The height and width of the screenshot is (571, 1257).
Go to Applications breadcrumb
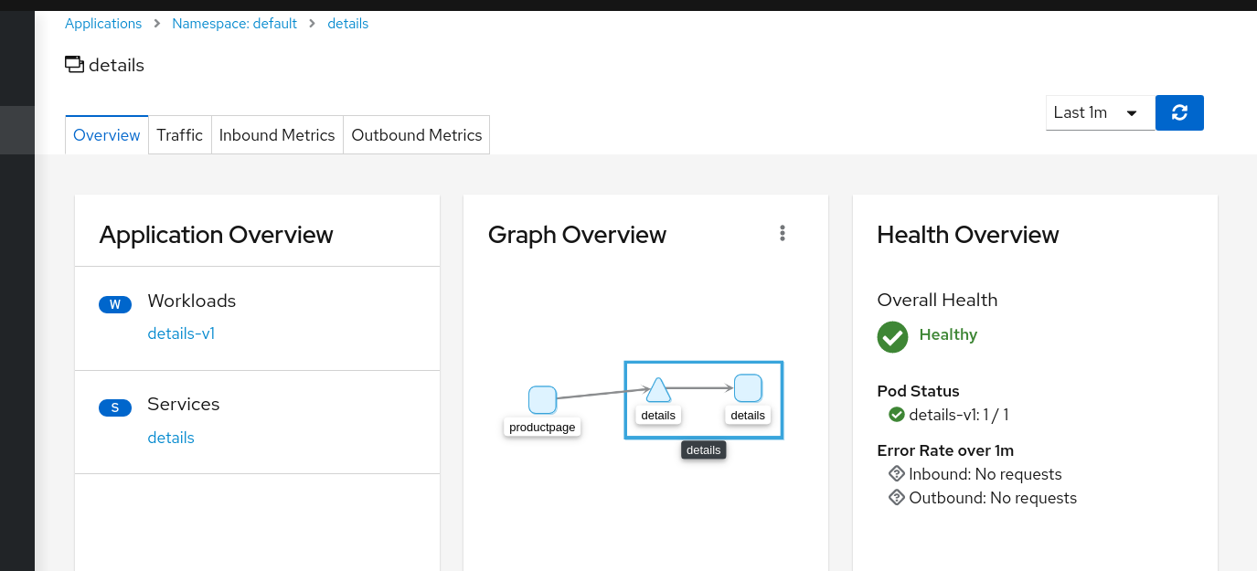pyautogui.click(x=103, y=24)
